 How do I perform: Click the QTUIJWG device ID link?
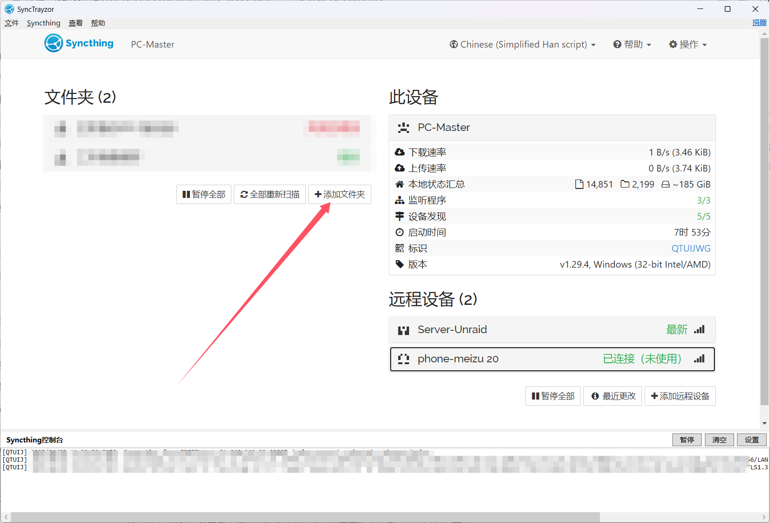(x=691, y=248)
